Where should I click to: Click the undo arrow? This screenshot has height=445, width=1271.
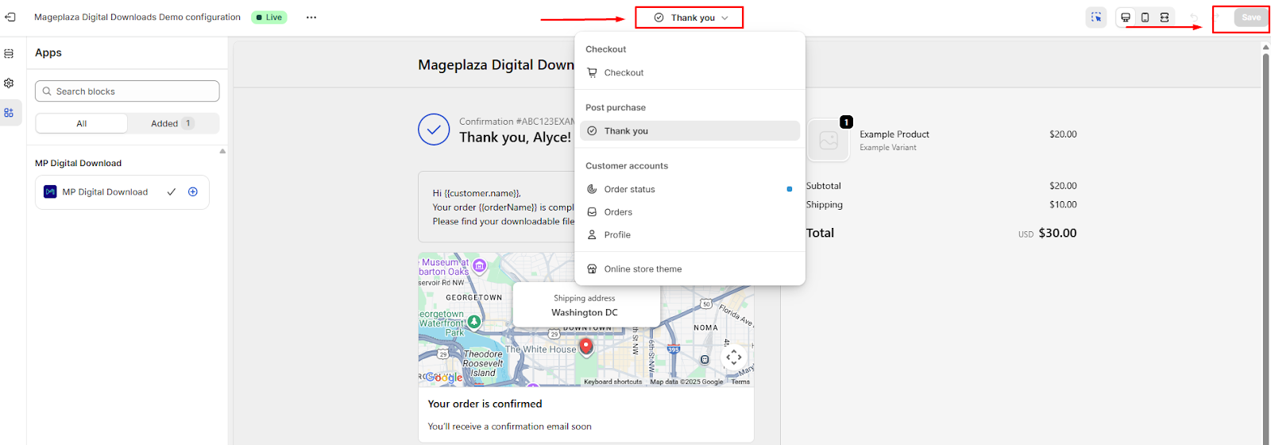coord(1193,17)
